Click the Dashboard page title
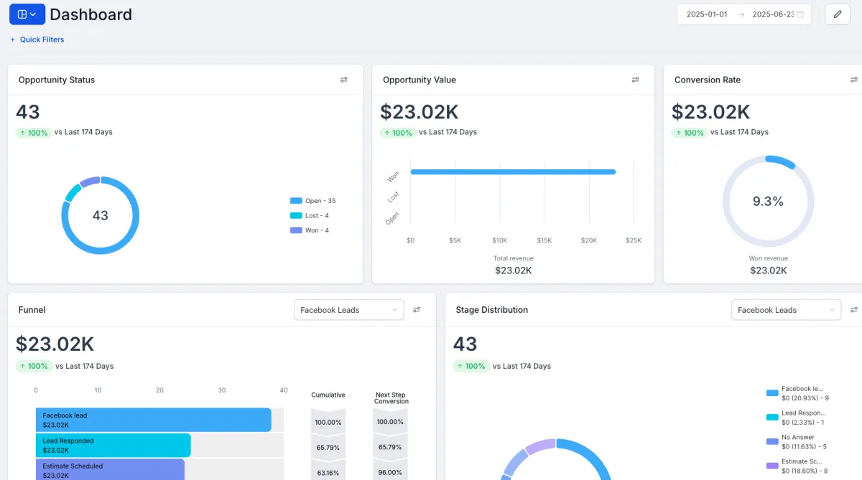Viewport: 862px width, 480px height. [x=91, y=14]
